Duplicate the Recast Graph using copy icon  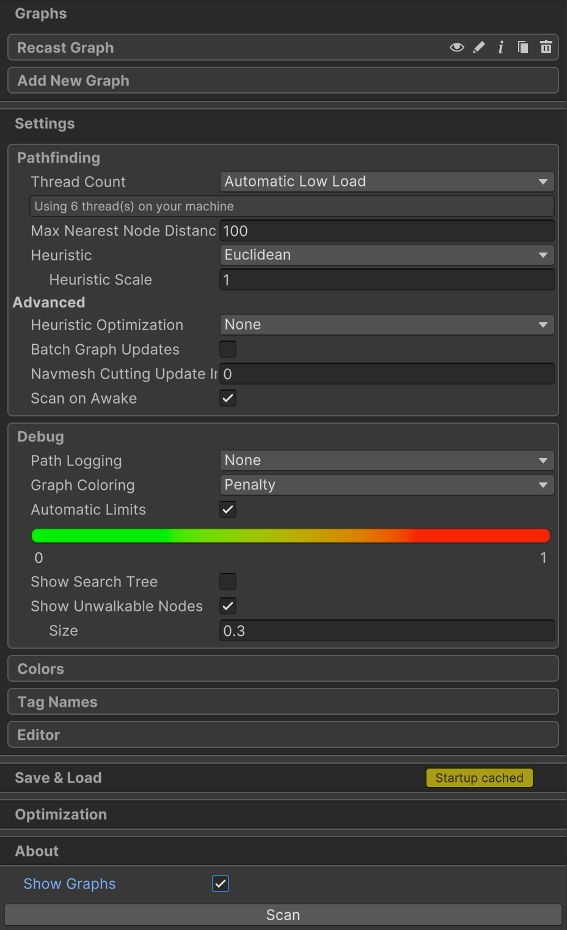(x=523, y=47)
